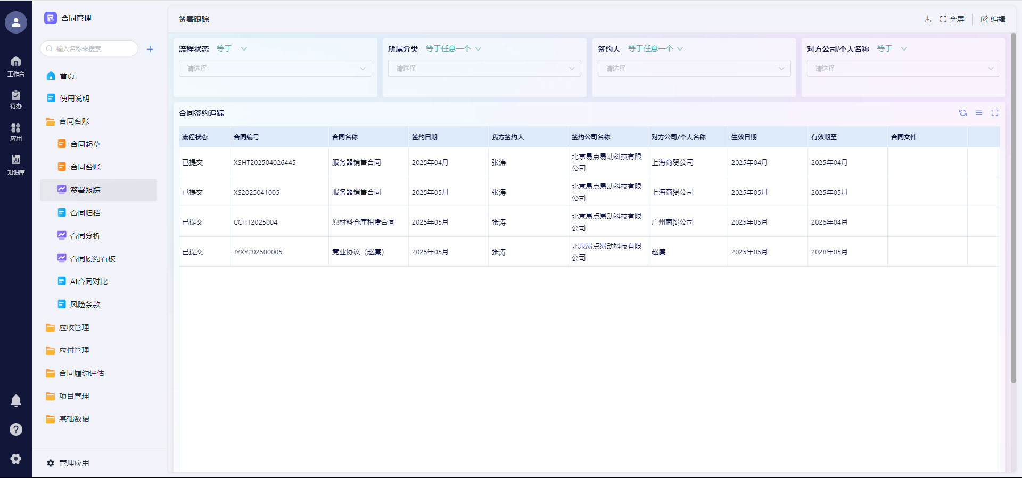Screen dimensions: 1022x478
Task: Click the download icon in top header
Action: (x=928, y=19)
